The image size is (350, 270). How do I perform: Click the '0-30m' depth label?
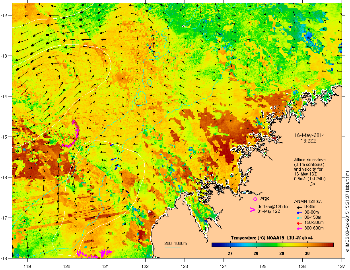click(310, 207)
